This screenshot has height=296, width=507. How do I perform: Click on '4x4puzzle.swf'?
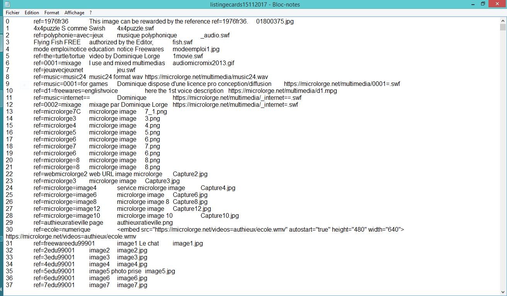point(136,29)
